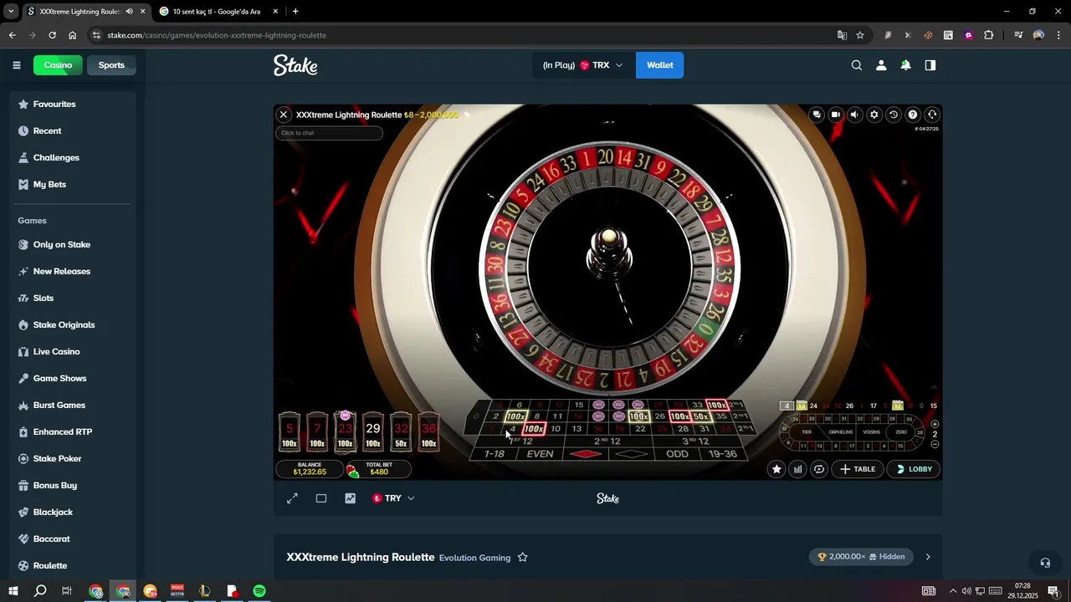
Task: Switch to the Google'da Ara browser tab
Action: click(x=218, y=12)
